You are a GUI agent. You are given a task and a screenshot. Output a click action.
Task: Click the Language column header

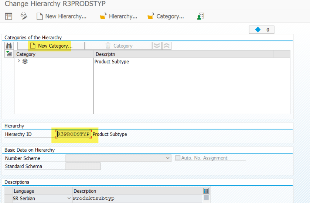(x=42, y=191)
